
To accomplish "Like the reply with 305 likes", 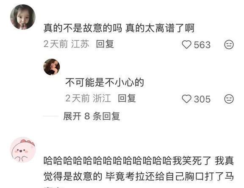I will pyautogui.click(x=186, y=99).
